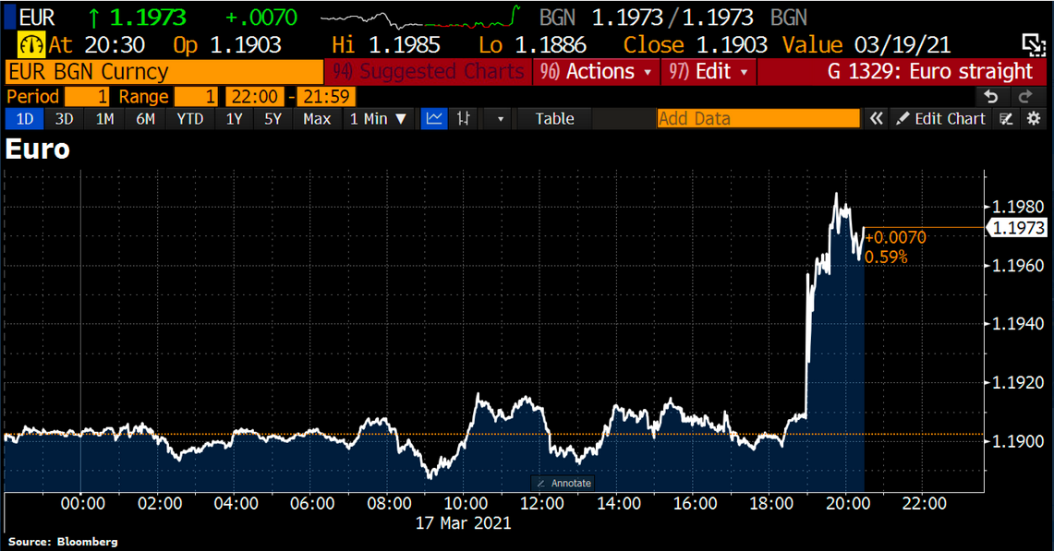Edit the 22:00 start time field
1054x551 pixels.
[254, 97]
